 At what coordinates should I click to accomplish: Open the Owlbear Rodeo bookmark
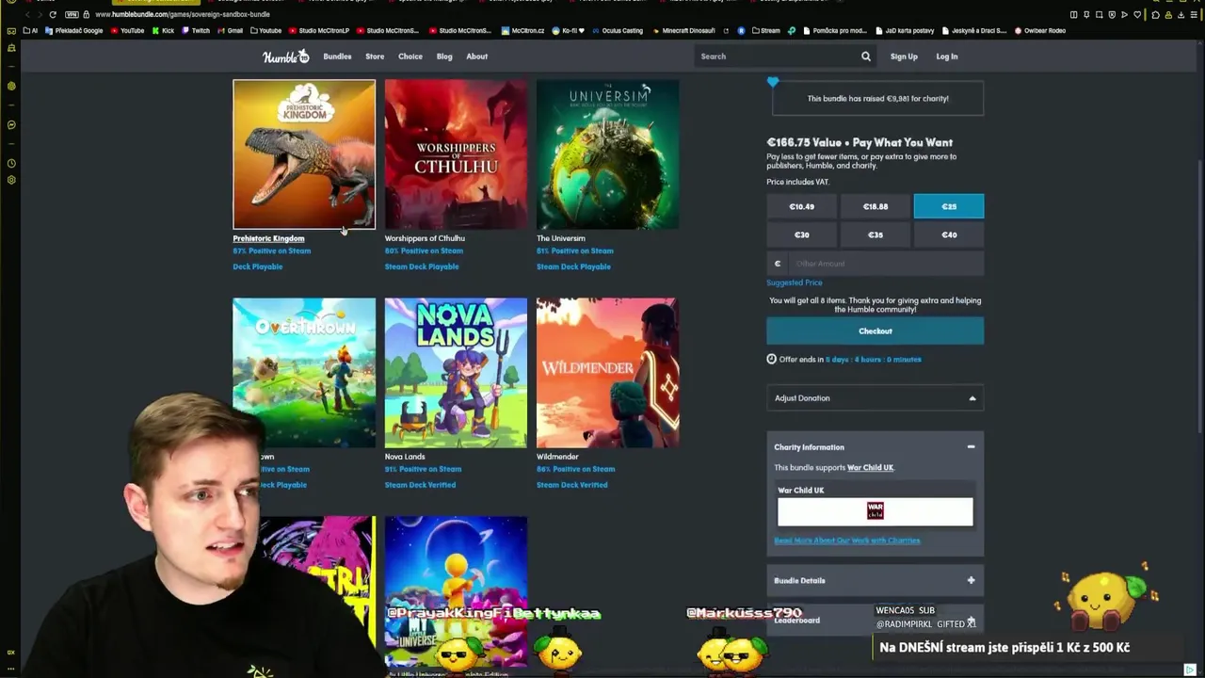tap(1040, 30)
